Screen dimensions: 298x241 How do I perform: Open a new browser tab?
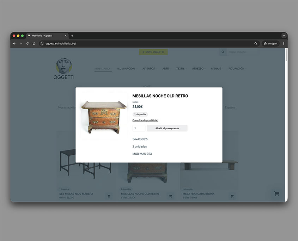point(72,36)
